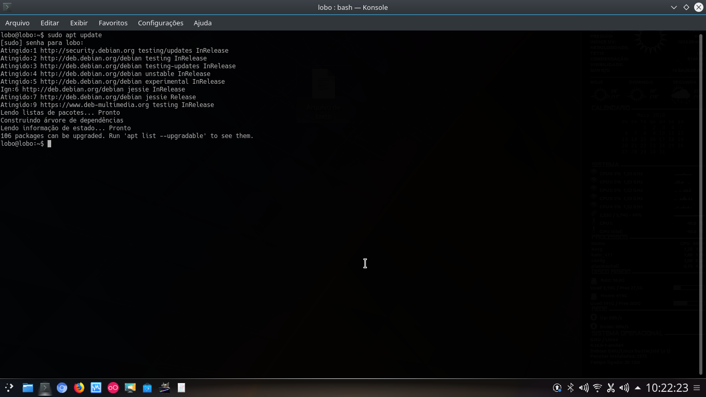Launch Firefox from the taskbar
Image resolution: width=706 pixels, height=397 pixels.
coord(79,387)
